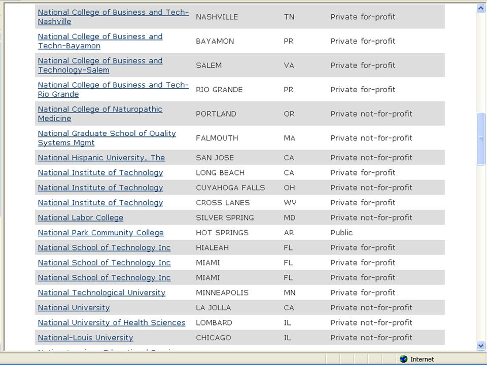Click the OR state cell

pos(289,114)
